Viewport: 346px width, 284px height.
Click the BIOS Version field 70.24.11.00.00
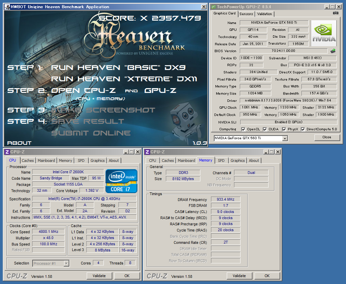[x=284, y=51]
